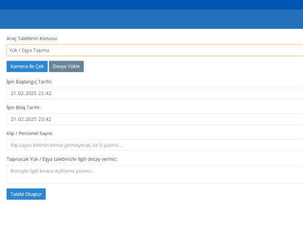This screenshot has width=303, height=242.
Task: Focus the Kişi sayısı belirtin input field
Action: tap(155, 145)
